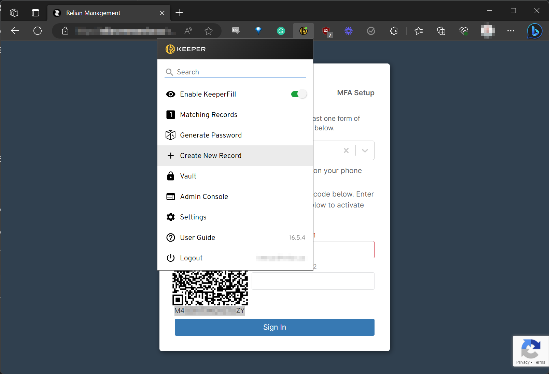Click in the Keeper Search field
This screenshot has width=549, height=374.
[235, 72]
